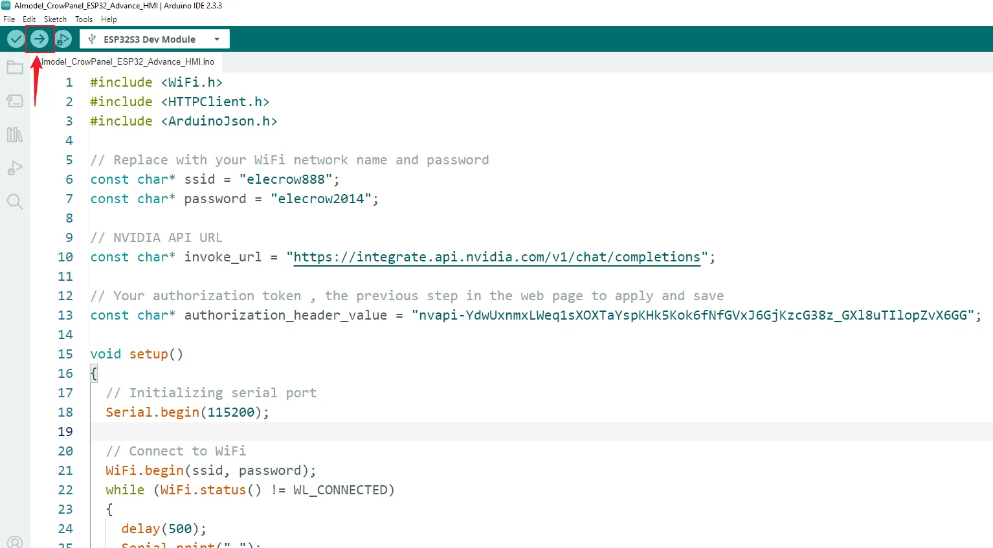The width and height of the screenshot is (993, 548).
Task: Open the Search magnifier in the sidebar
Action: [x=15, y=202]
